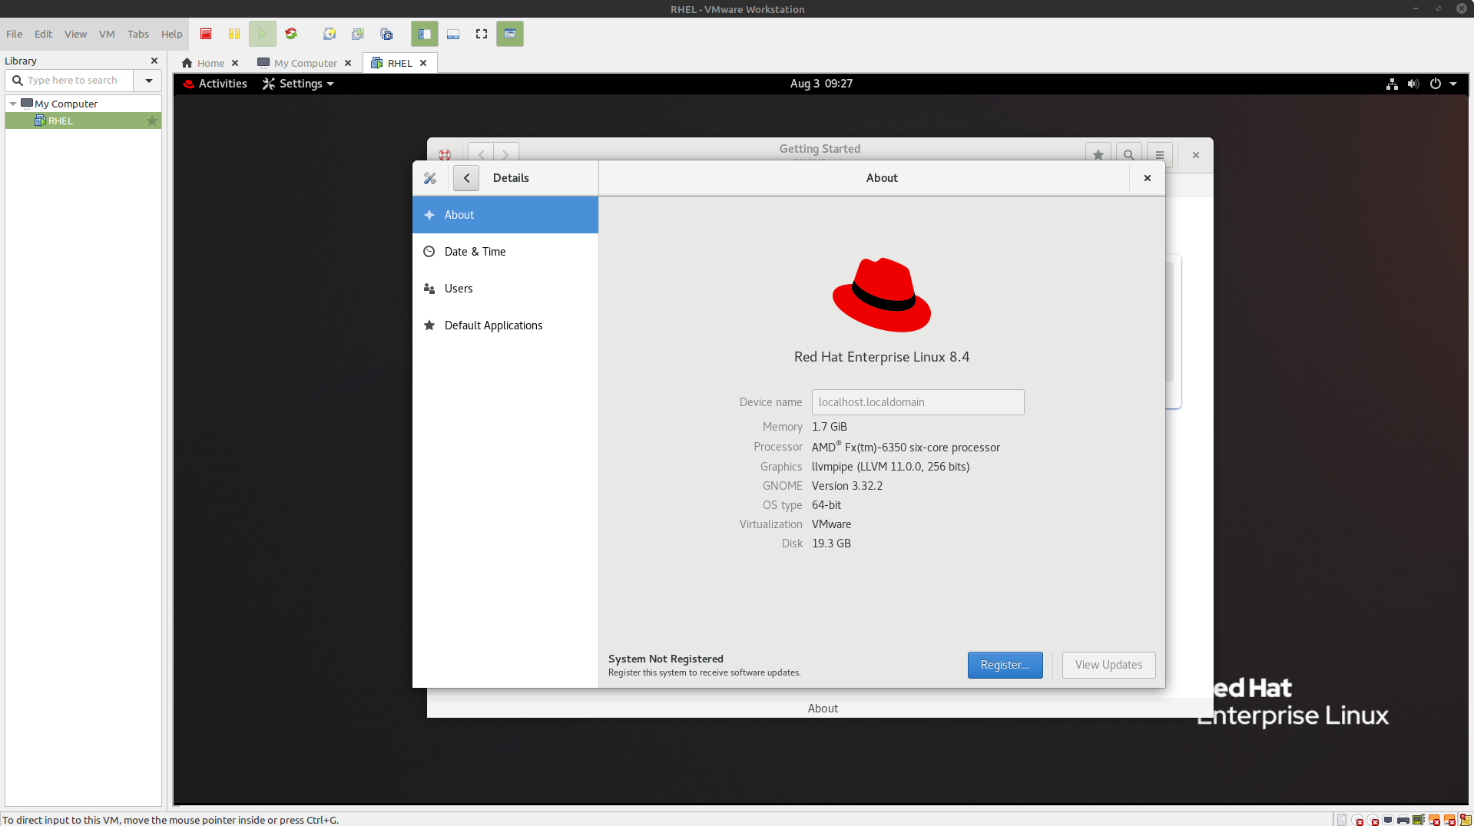Image resolution: width=1474 pixels, height=826 pixels.
Task: Click the hard disk device status icon
Action: tap(1342, 820)
